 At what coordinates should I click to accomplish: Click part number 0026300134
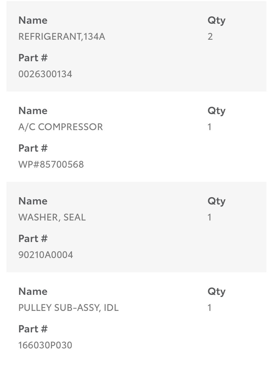(45, 74)
